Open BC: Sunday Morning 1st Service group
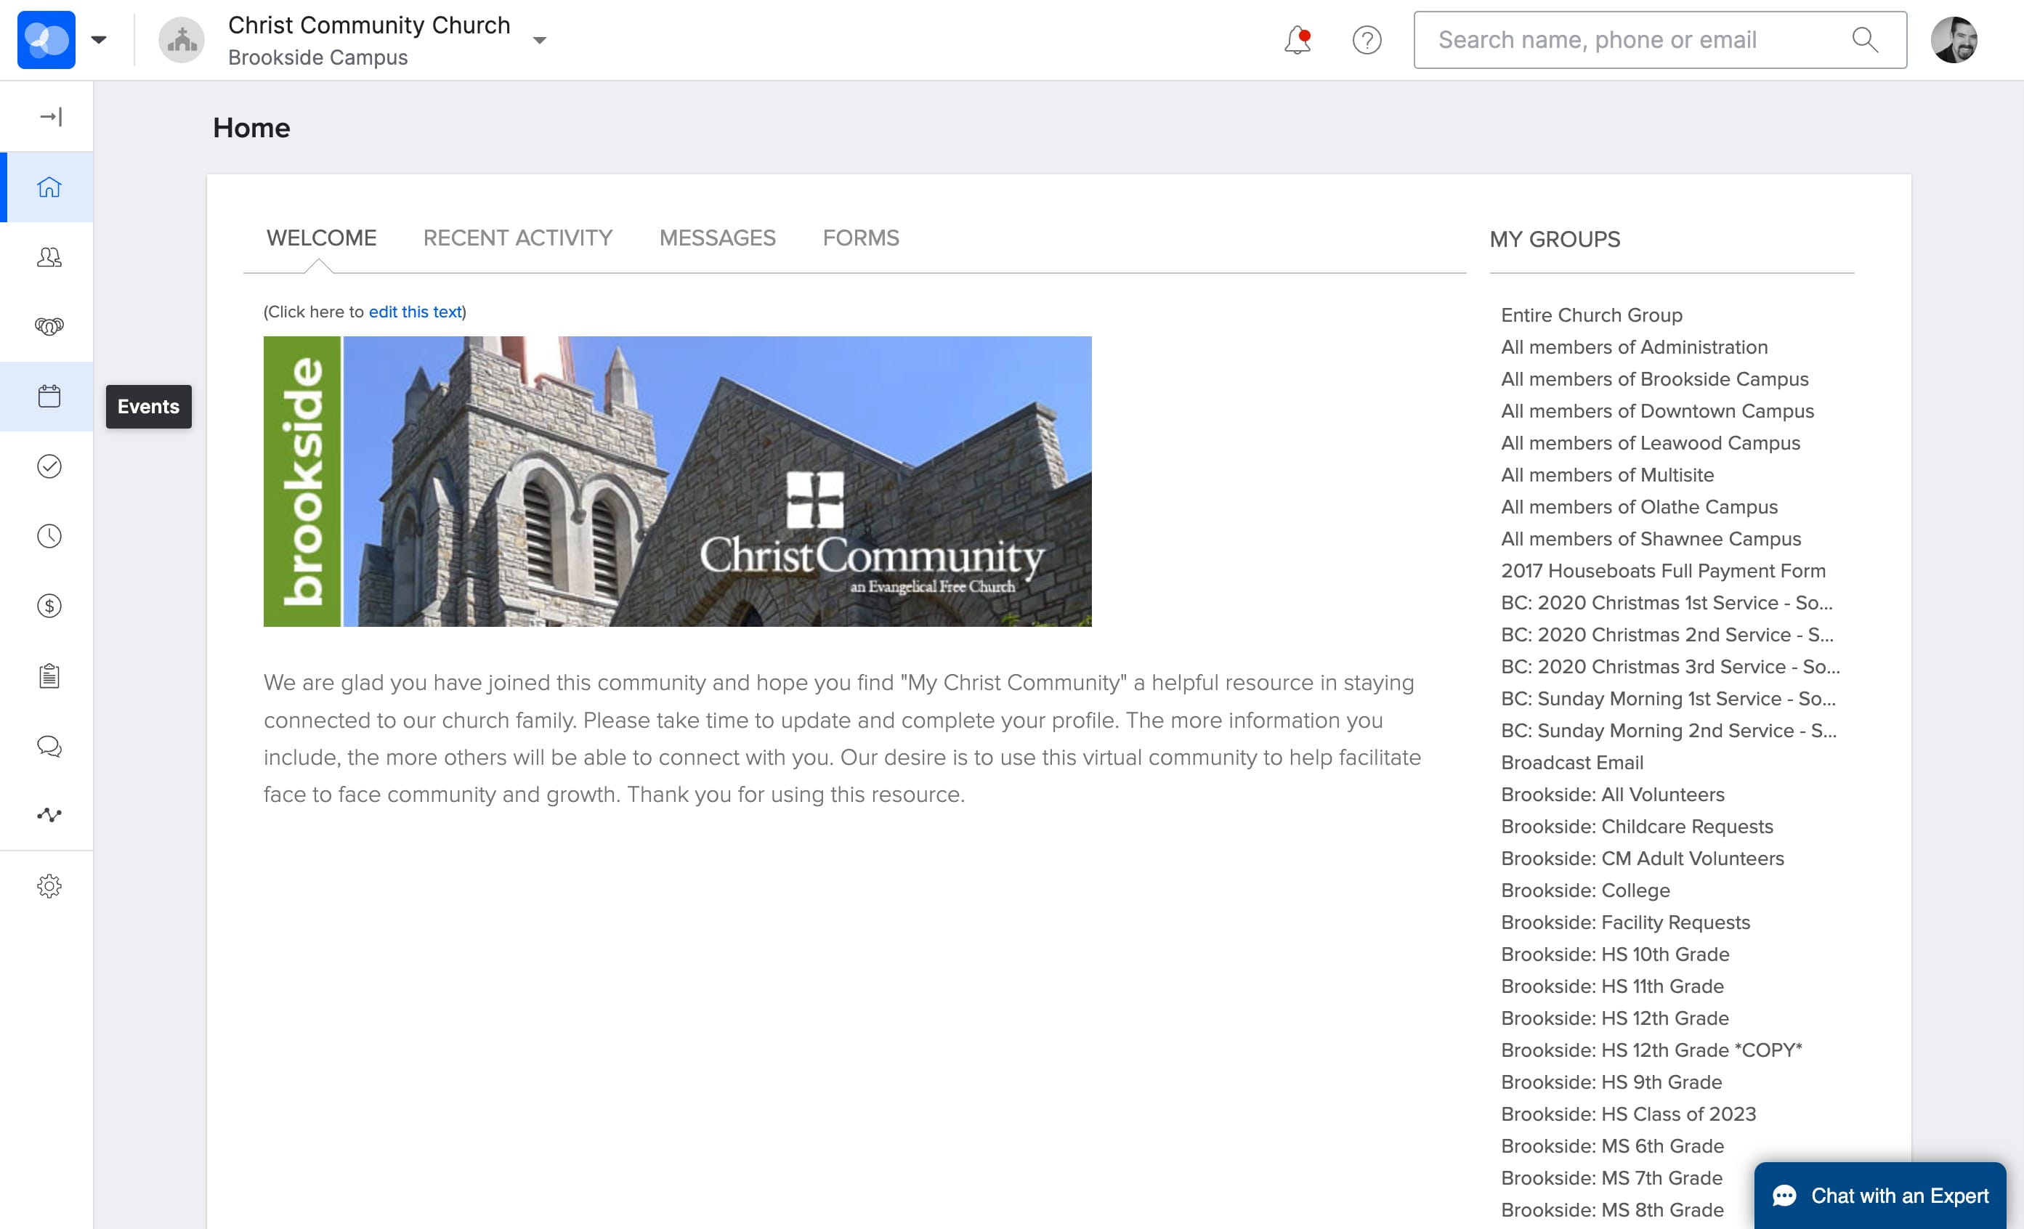Screen dimensions: 2024x1229 (1668, 699)
